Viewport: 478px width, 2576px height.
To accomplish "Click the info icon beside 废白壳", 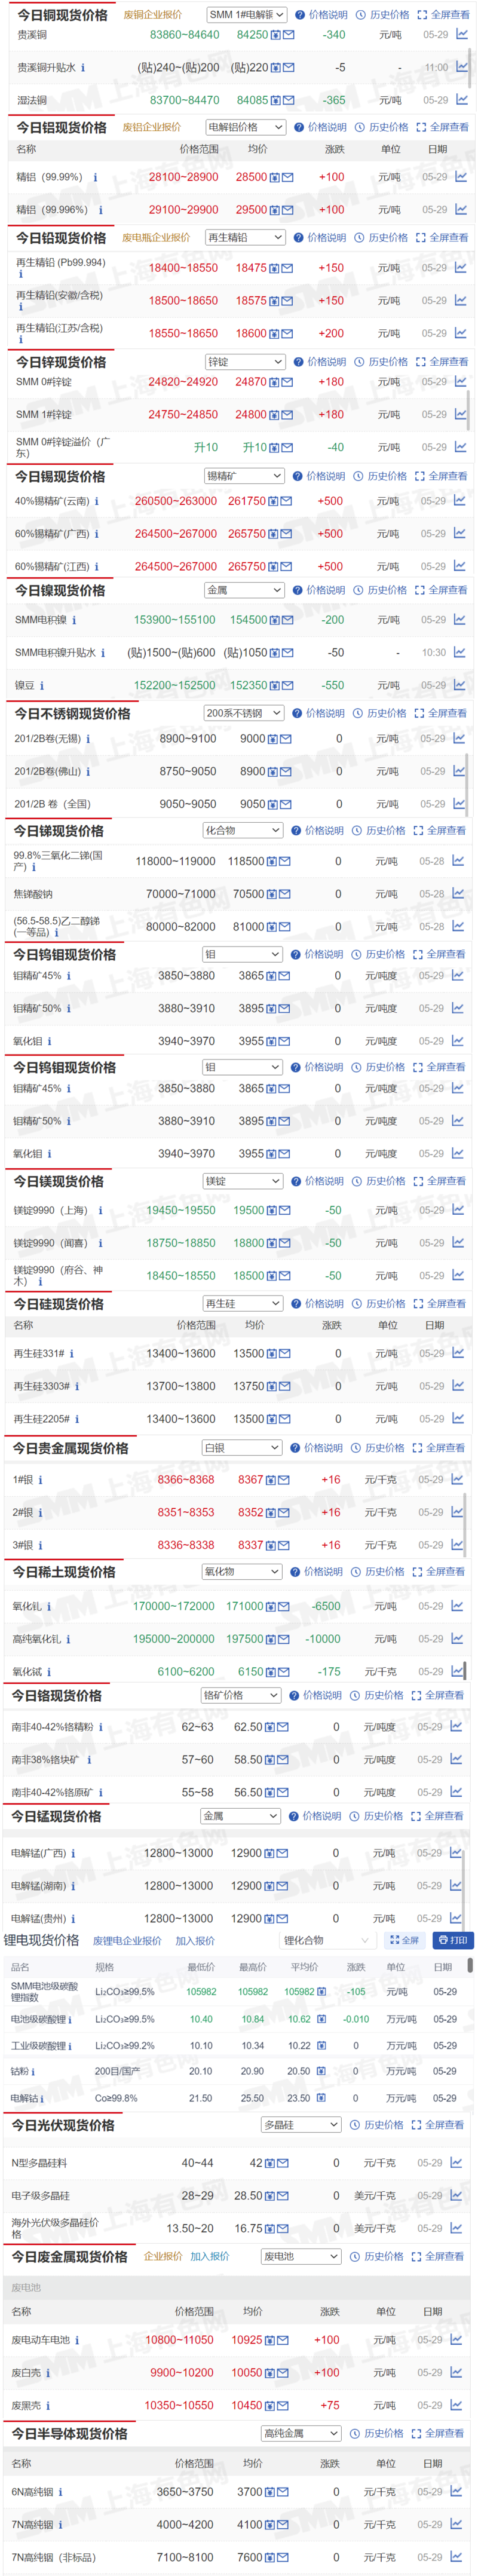I will tap(47, 2373).
